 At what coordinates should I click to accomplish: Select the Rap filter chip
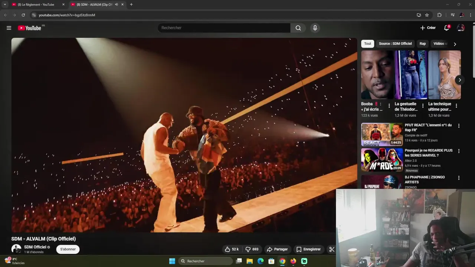pos(423,43)
